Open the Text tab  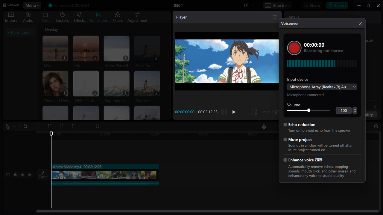pyautogui.click(x=45, y=17)
